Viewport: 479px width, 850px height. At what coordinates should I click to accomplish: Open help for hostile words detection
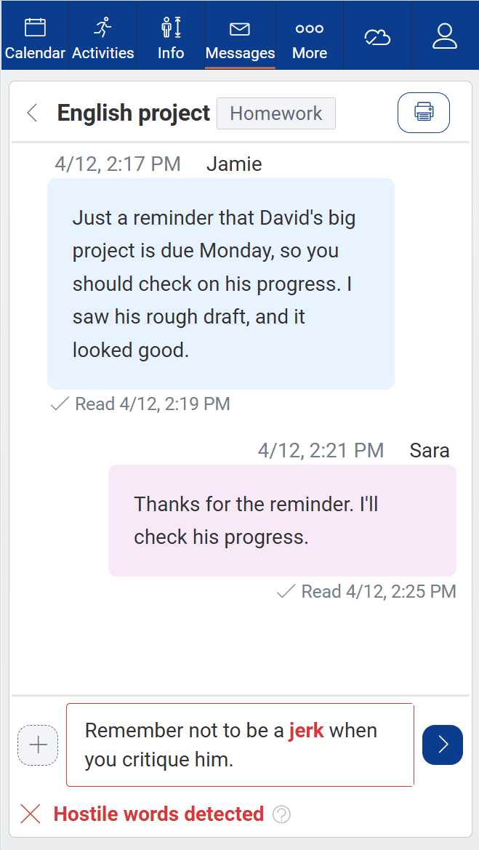[x=281, y=814]
